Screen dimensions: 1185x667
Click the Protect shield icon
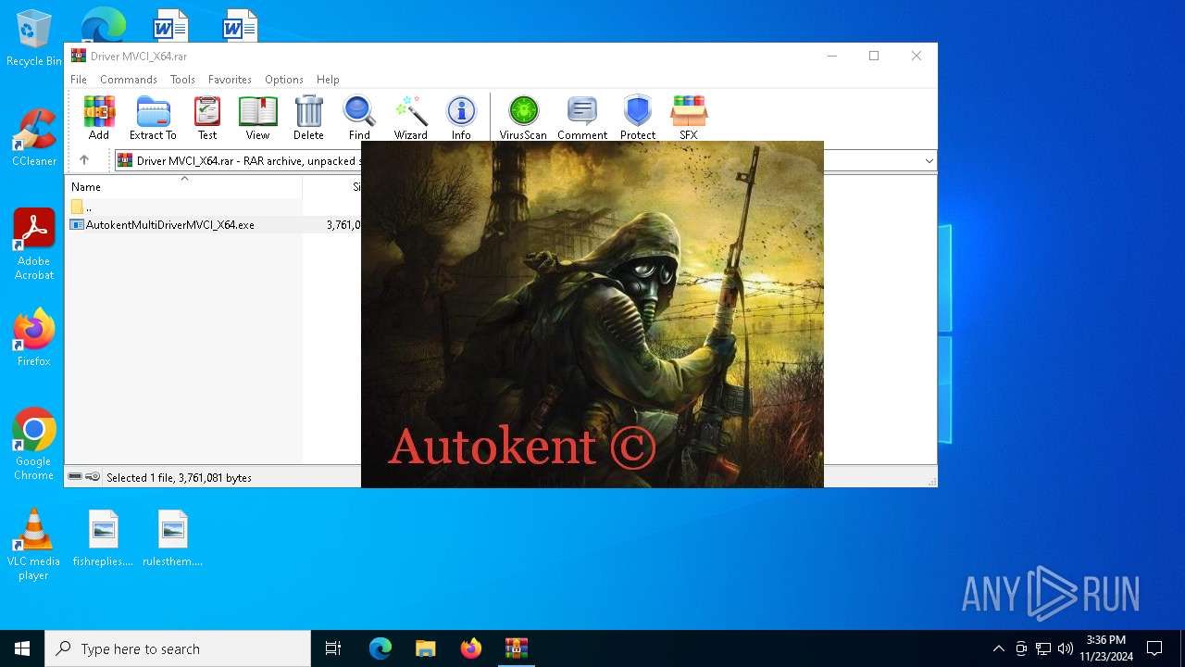pyautogui.click(x=638, y=118)
